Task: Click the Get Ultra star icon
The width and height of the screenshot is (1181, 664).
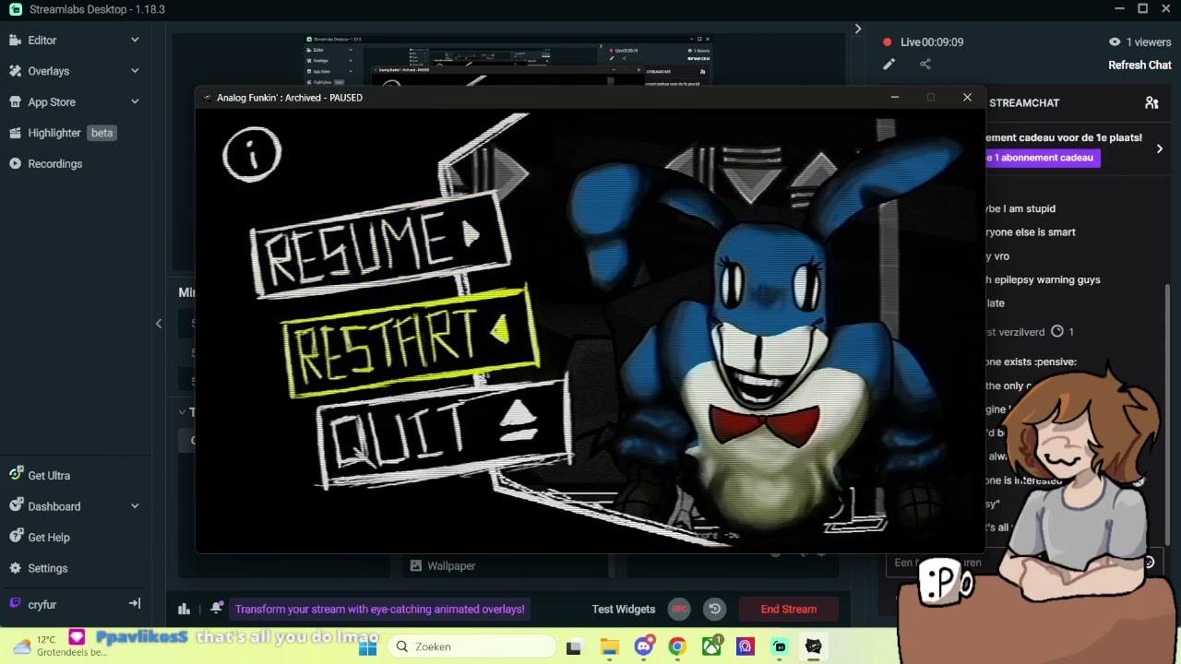Action: (x=16, y=474)
